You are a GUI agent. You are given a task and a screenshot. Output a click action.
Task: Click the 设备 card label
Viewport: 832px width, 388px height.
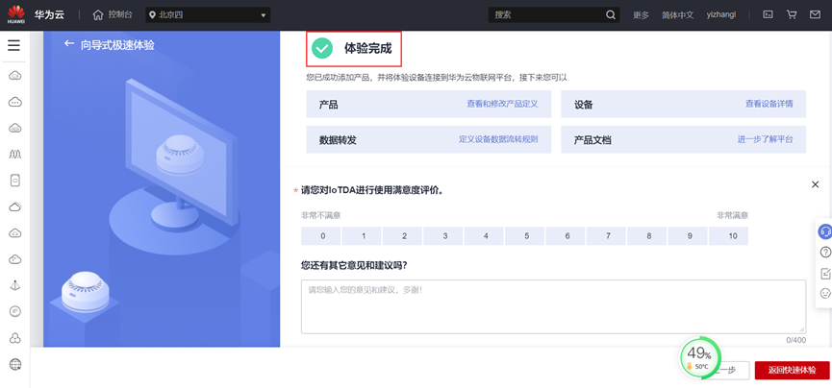[583, 105]
